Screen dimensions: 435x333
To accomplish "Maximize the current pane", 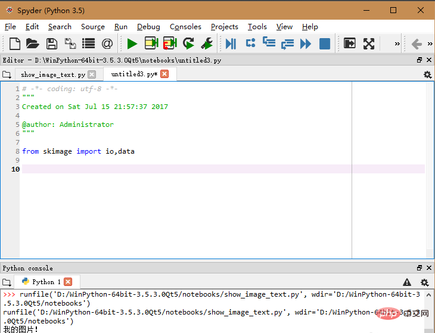I will [350, 43].
